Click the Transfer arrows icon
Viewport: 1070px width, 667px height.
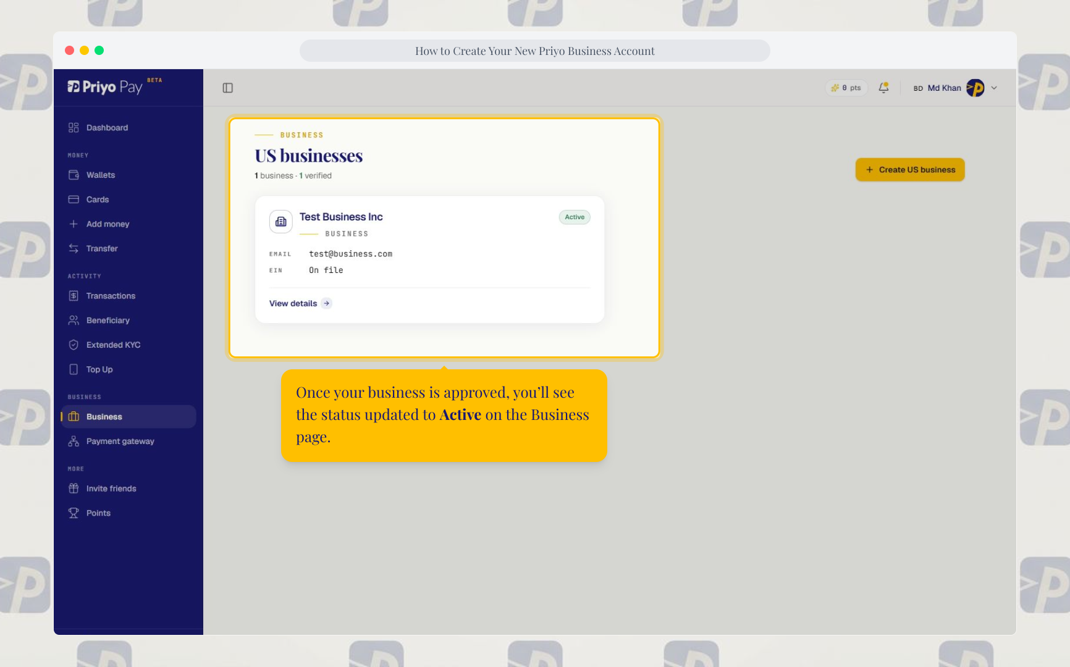(74, 248)
